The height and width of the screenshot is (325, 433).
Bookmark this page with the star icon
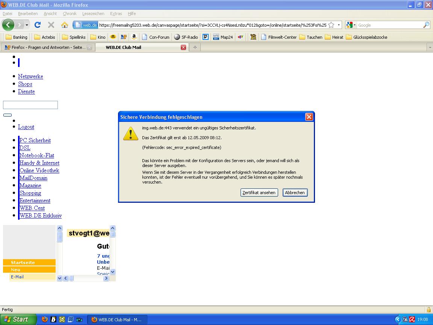coord(332,25)
